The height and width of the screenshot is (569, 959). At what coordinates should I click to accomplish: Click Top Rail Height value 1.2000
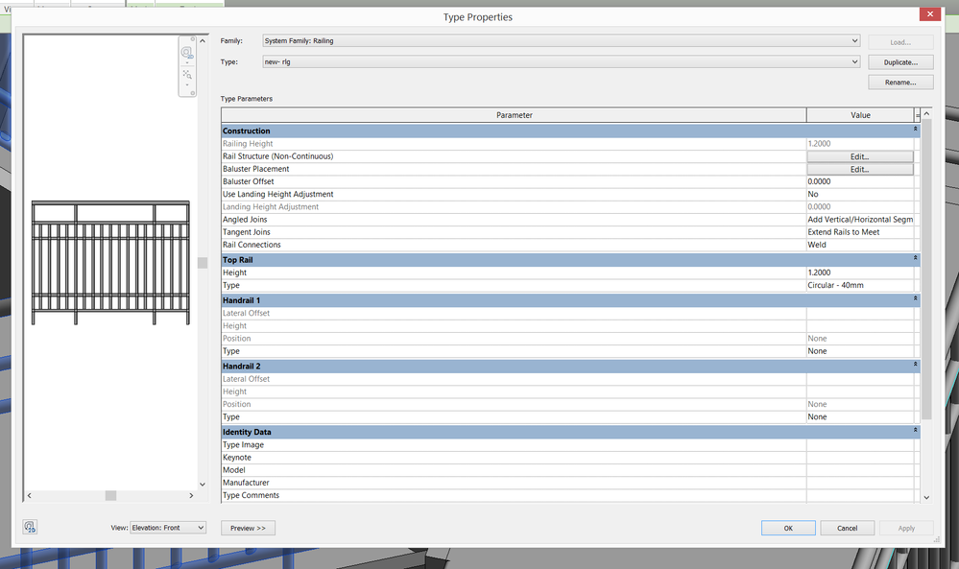(860, 273)
